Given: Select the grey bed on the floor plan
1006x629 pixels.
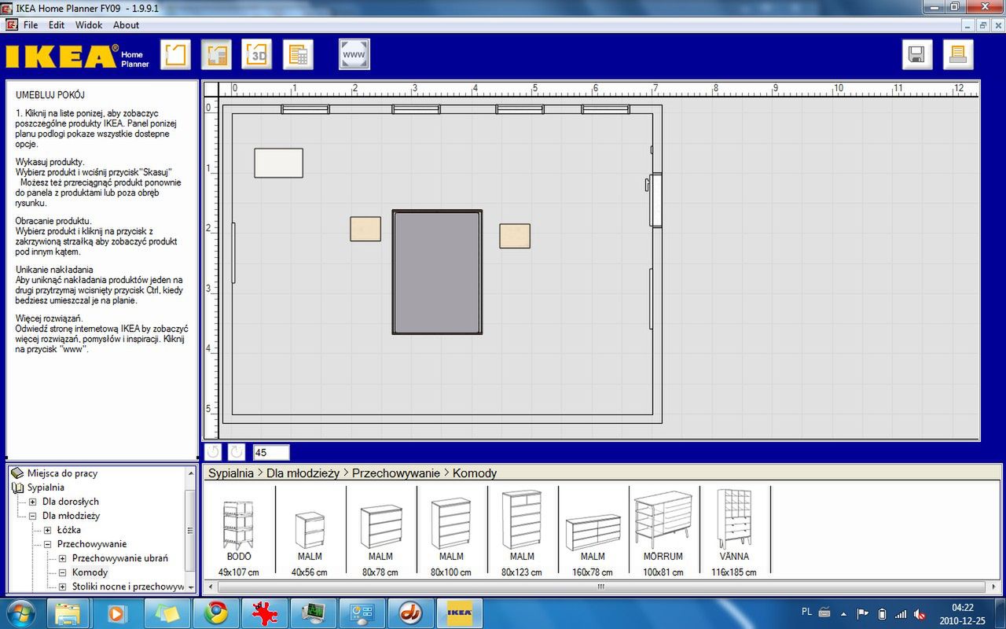Looking at the screenshot, I should click(x=437, y=272).
